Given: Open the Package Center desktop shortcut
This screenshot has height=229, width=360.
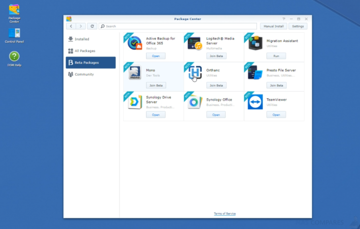Looking at the screenshot, I should (x=14, y=13).
